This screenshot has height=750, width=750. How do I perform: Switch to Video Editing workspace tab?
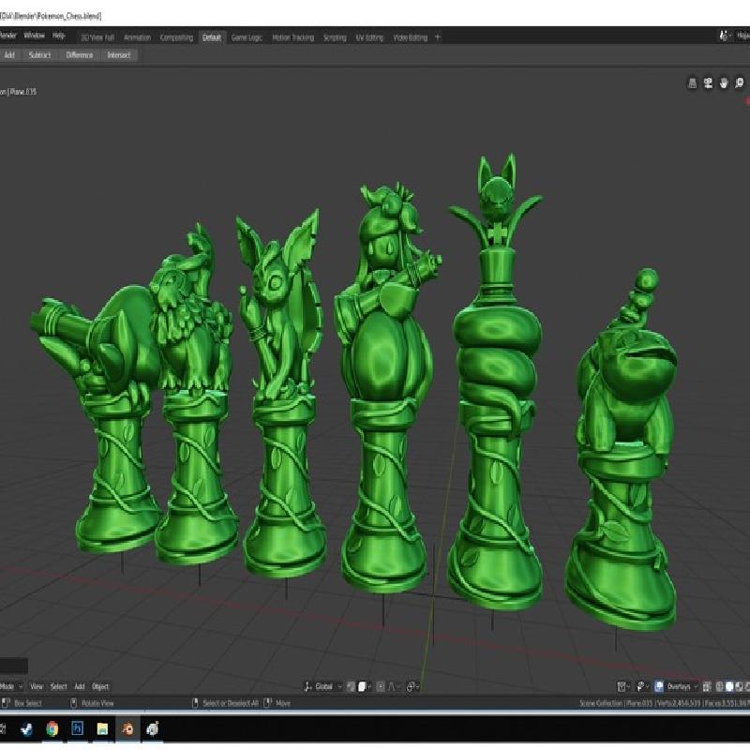click(410, 37)
